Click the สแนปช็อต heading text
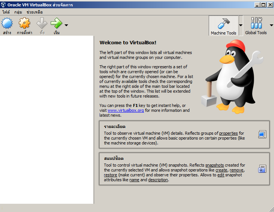 tap(114, 158)
